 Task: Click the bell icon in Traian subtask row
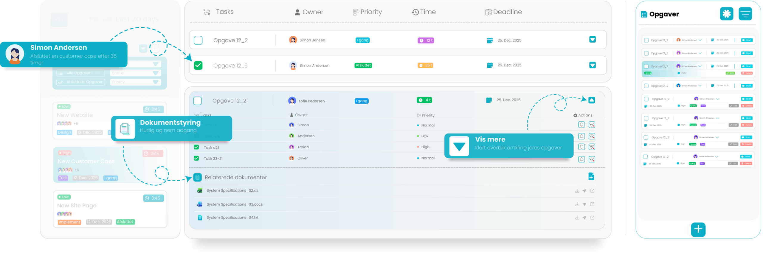[581, 147]
